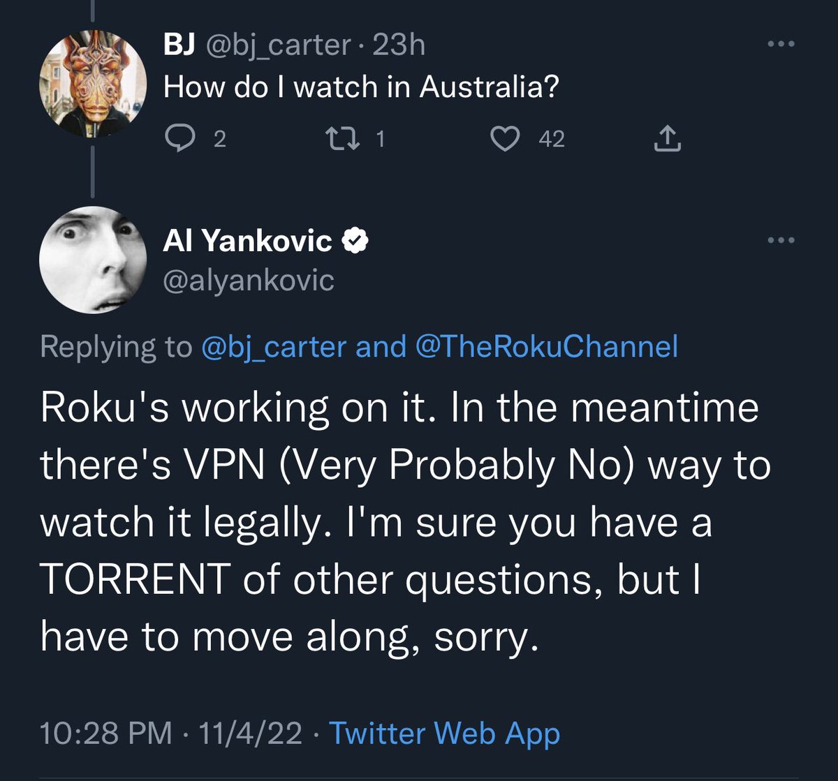Retweet BJ's Australia question
The image size is (838, 781).
point(346,140)
